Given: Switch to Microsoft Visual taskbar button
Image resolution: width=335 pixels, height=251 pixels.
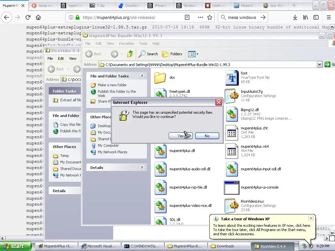Looking at the screenshot, I should (99, 246).
